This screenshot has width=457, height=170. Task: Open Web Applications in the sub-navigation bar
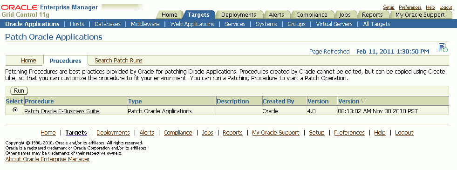tap(192, 24)
